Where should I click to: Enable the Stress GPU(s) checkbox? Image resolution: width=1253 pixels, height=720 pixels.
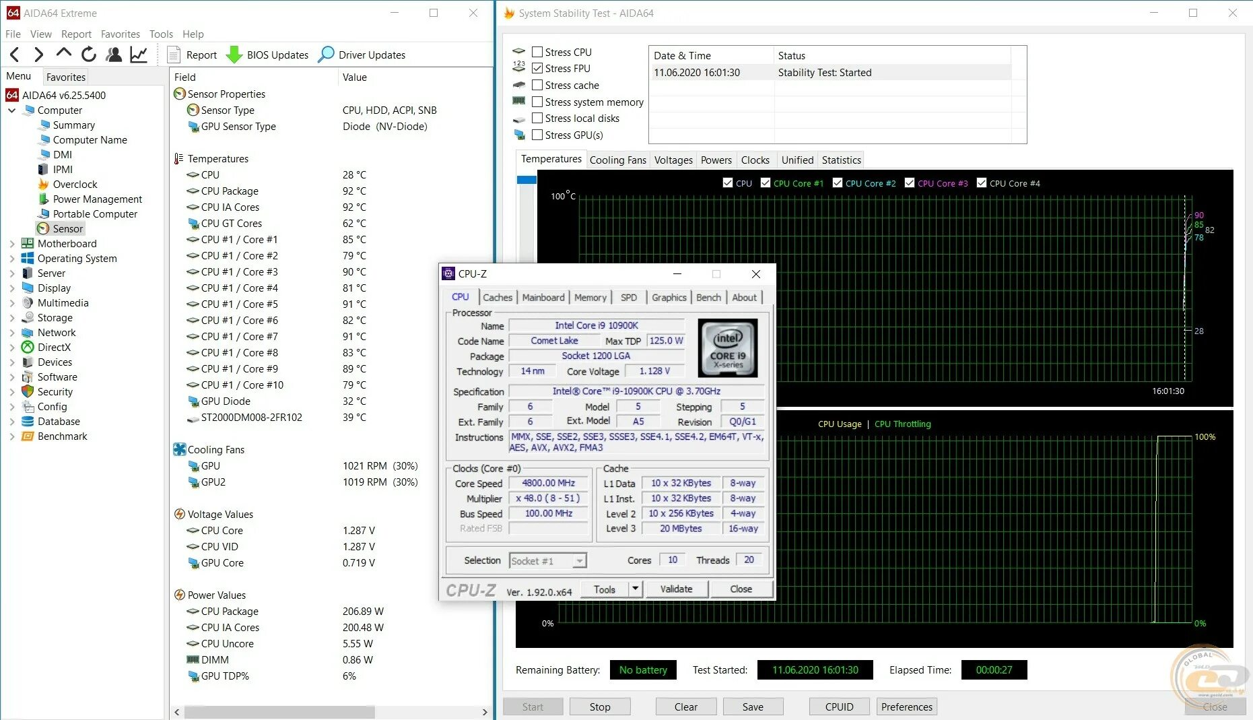[537, 135]
